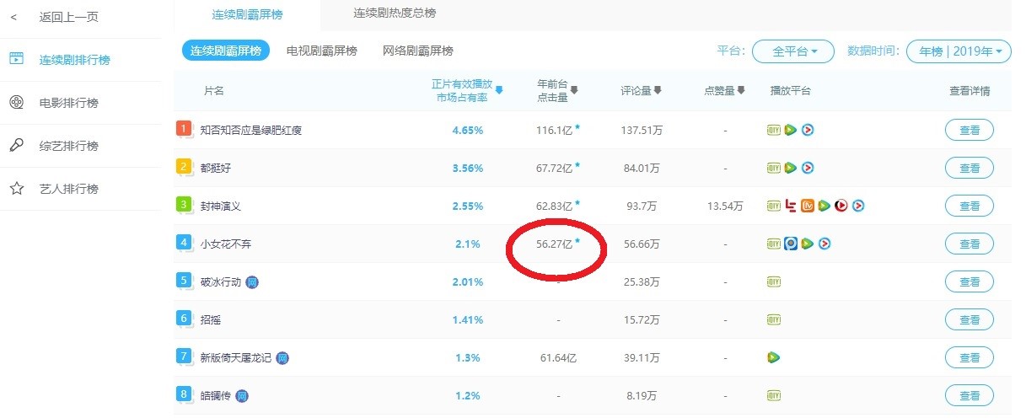
Task: Click iQIYI icon in 知否知否应是绿肥红瘦 row
Action: click(774, 130)
